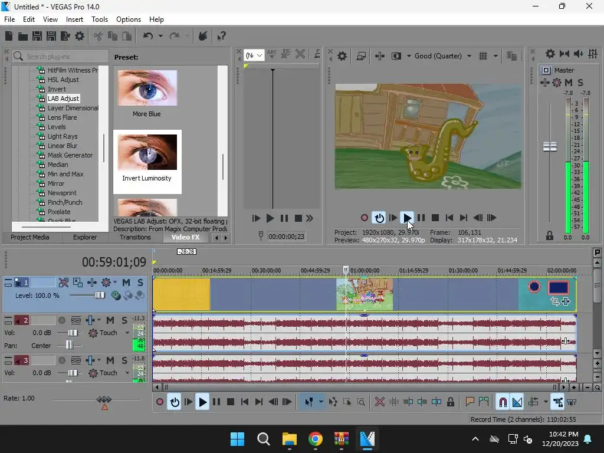
Task: Open Video Preview settings gear icon
Action: (x=342, y=56)
